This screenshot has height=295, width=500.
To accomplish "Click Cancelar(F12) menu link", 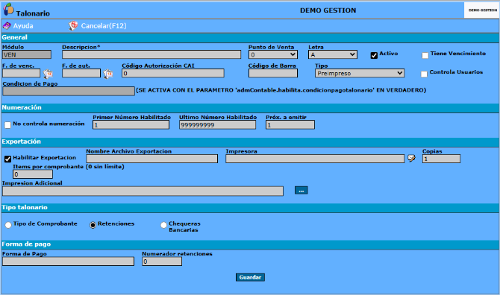I will (104, 26).
